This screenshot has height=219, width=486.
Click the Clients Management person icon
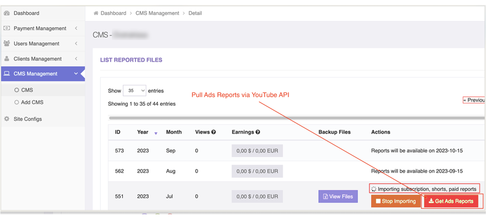(7, 59)
